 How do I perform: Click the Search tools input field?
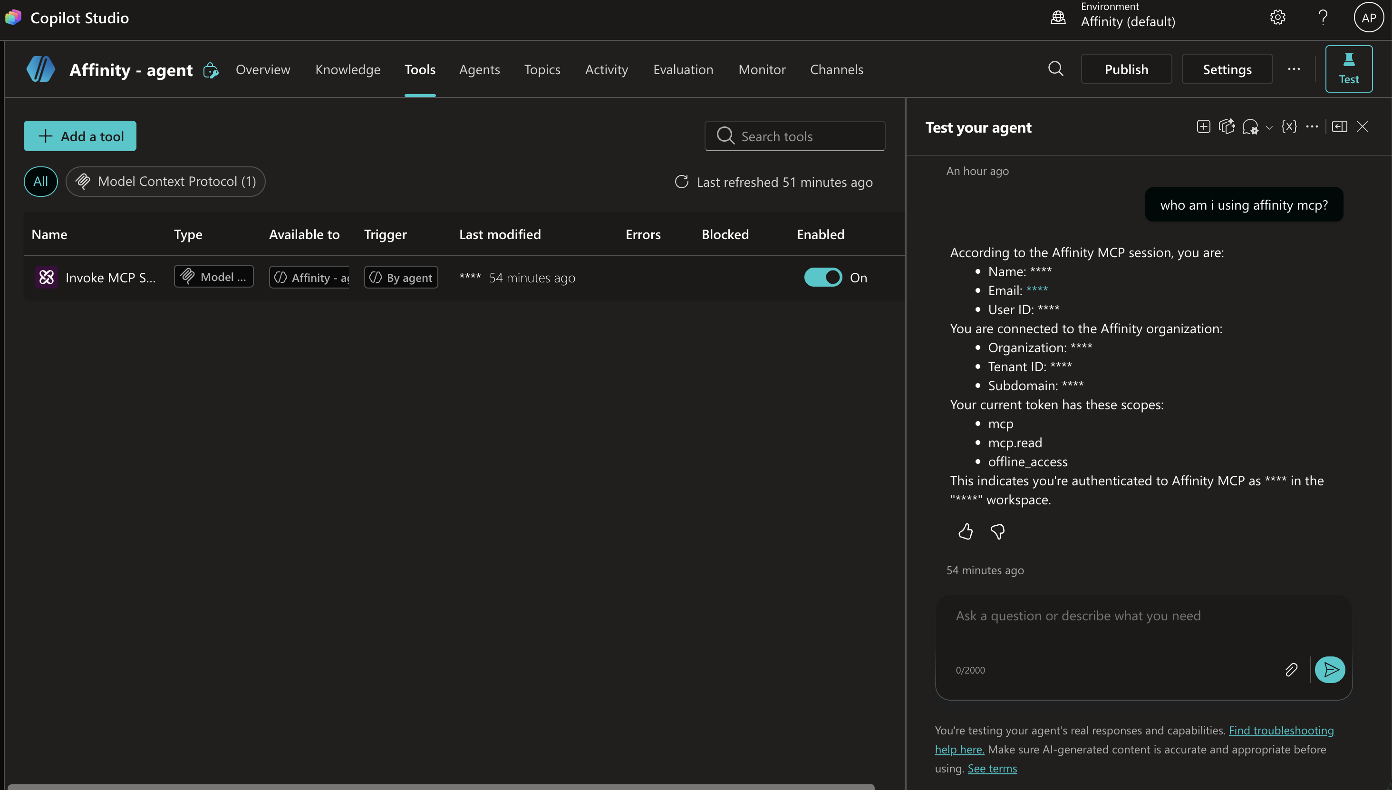[x=794, y=135]
